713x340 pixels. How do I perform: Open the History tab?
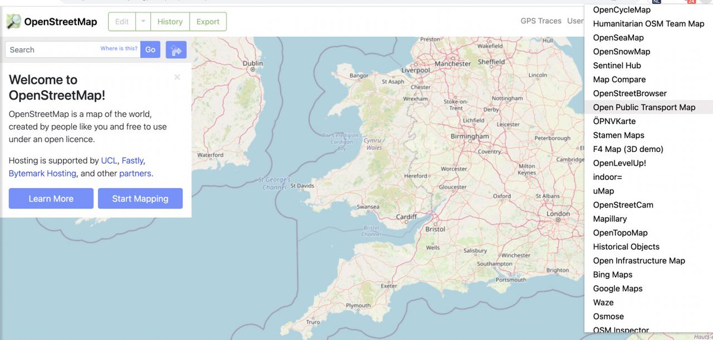[170, 21]
